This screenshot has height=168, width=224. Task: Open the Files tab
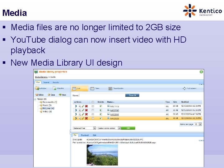[x=38, y=82]
